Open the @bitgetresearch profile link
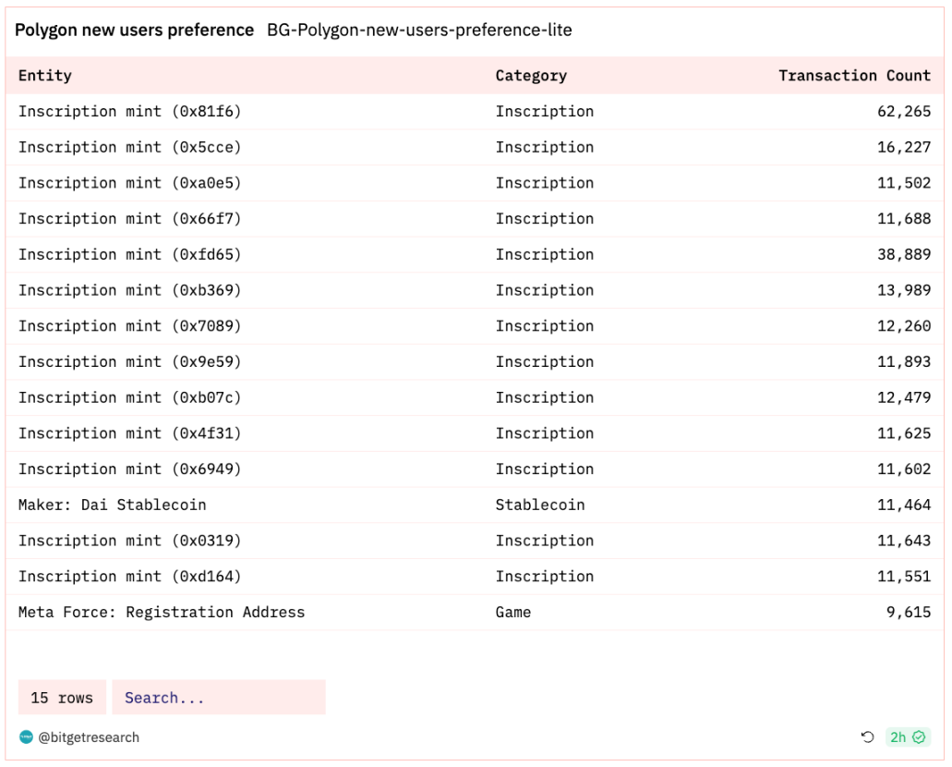Screen dimensions: 952x767 (89, 737)
